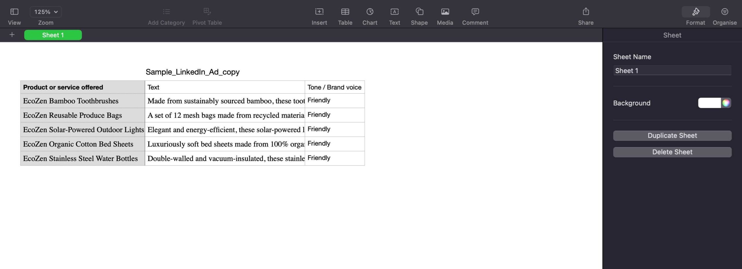Viewport: 742px width, 269px height.
Task: Click the Share toolbar icon
Action: click(x=586, y=12)
